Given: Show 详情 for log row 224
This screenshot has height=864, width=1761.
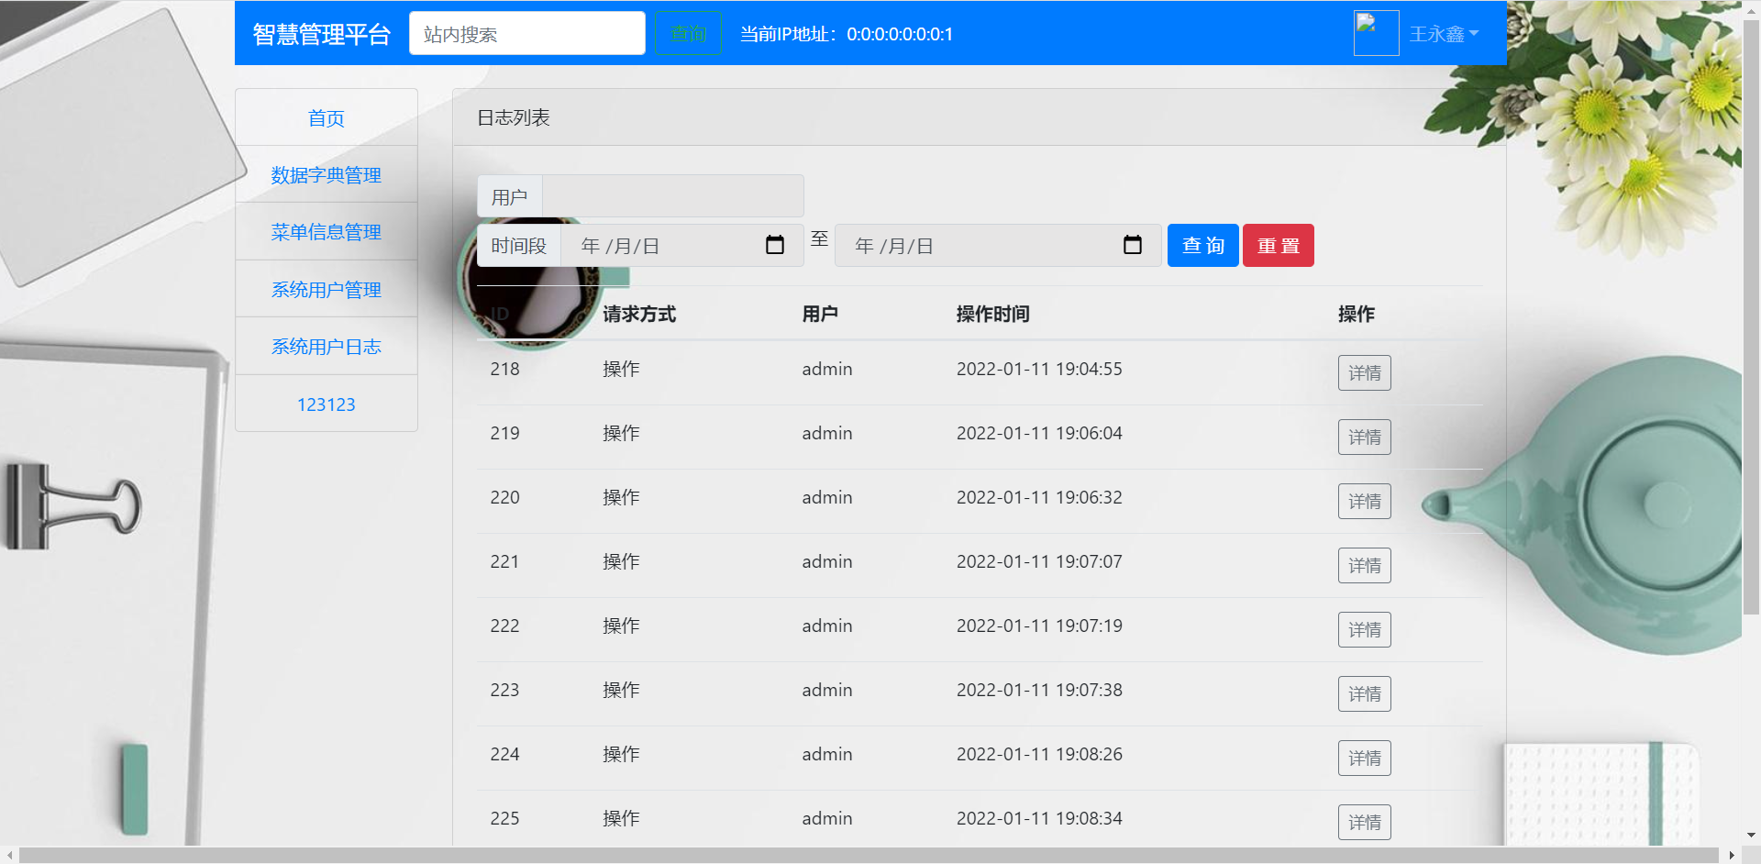Looking at the screenshot, I should [1364, 759].
